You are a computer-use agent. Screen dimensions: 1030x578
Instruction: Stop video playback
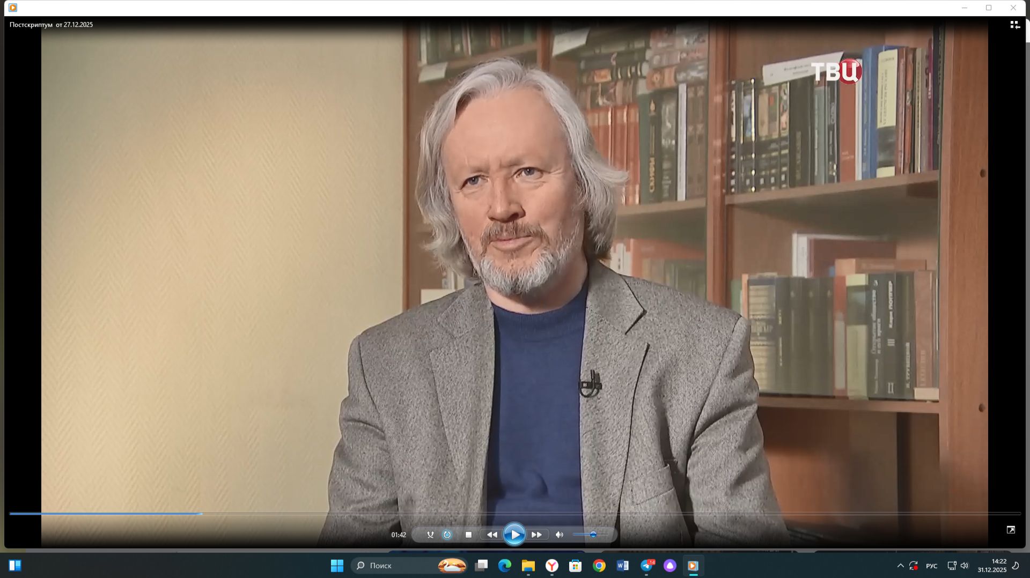tap(468, 535)
